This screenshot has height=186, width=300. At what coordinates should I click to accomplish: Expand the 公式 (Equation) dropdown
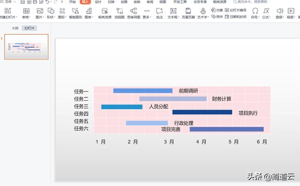click(270, 17)
